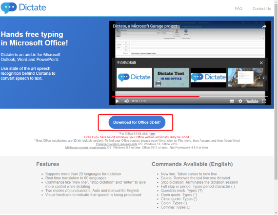
Task: Open the video on YouTube via the logo
Action: 252,101
